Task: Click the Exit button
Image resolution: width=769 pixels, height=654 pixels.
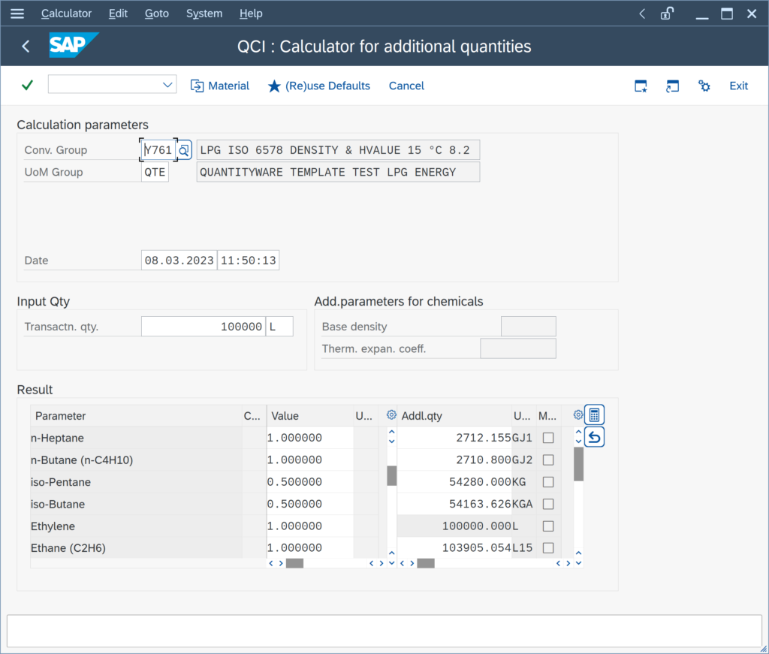Action: tap(739, 86)
